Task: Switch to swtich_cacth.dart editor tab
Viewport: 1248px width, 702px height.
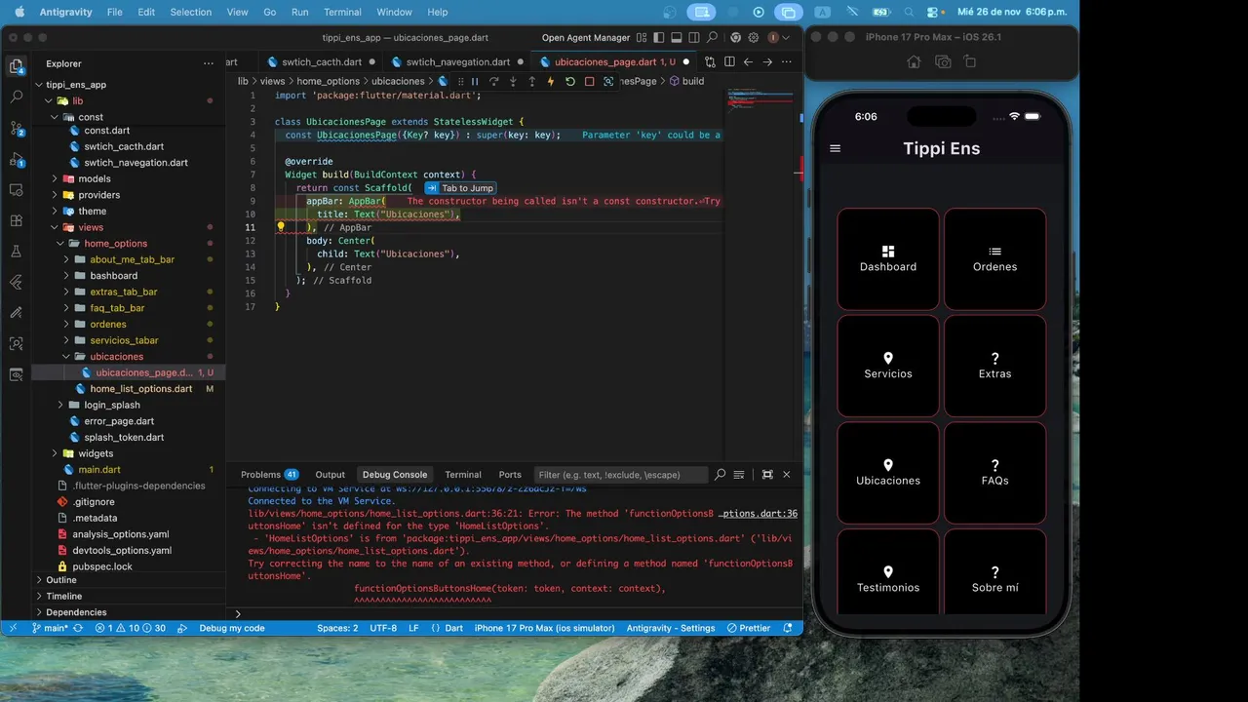Action: pos(320,62)
